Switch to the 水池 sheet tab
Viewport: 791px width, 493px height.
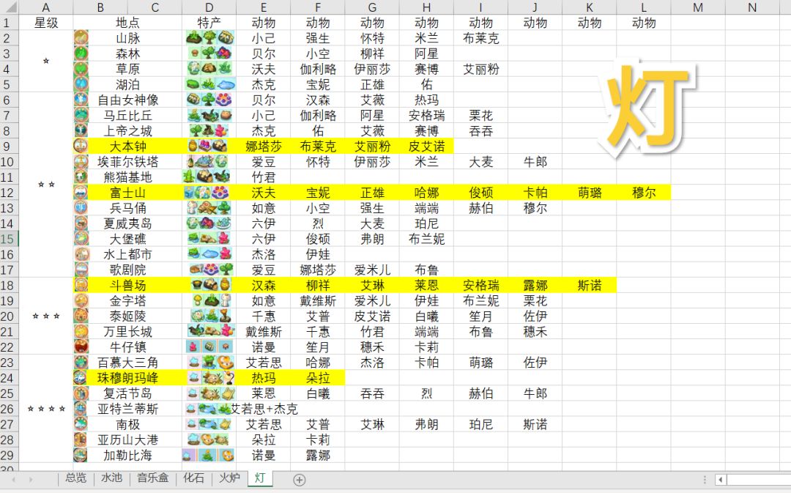coord(111,478)
